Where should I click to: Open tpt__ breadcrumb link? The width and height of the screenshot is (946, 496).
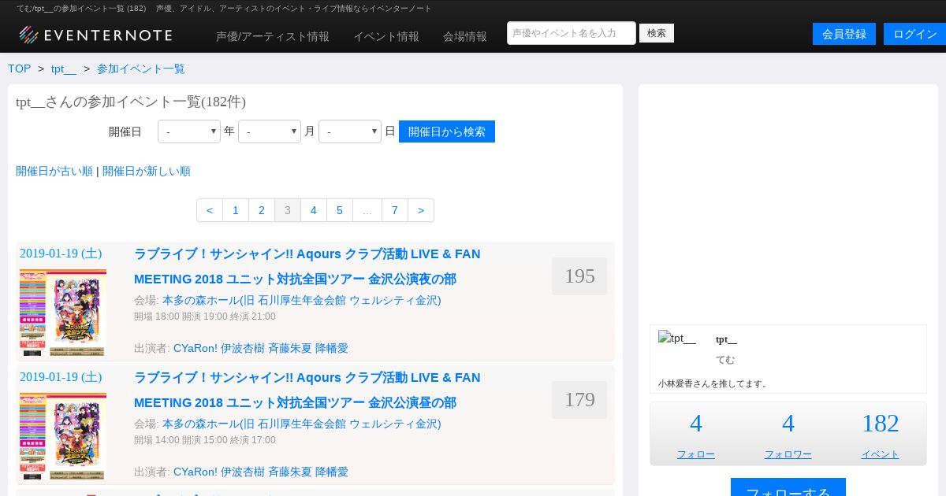(x=64, y=68)
